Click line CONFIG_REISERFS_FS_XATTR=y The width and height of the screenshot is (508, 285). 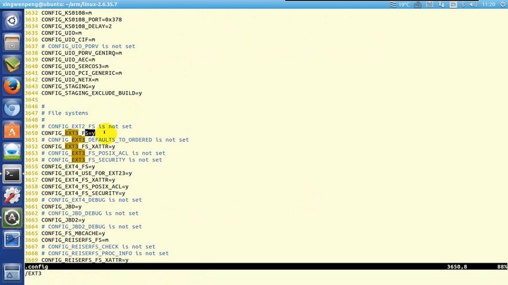[x=85, y=260]
